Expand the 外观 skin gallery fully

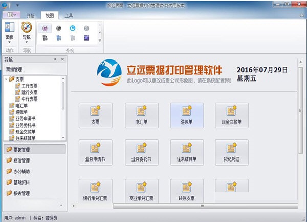coord(100,41)
